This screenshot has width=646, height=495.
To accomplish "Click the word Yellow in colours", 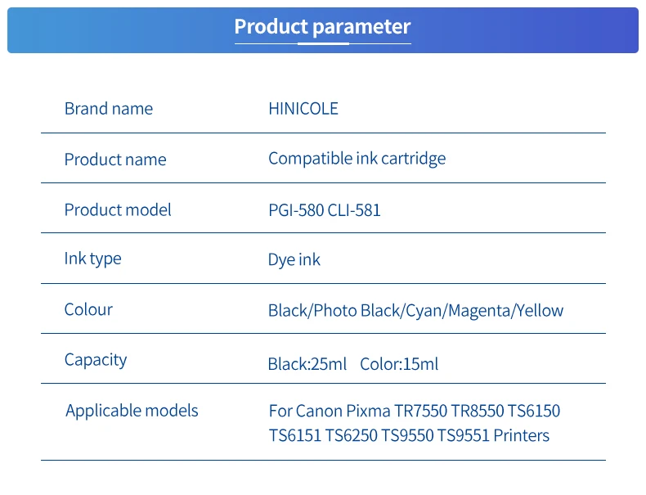I will point(540,311).
